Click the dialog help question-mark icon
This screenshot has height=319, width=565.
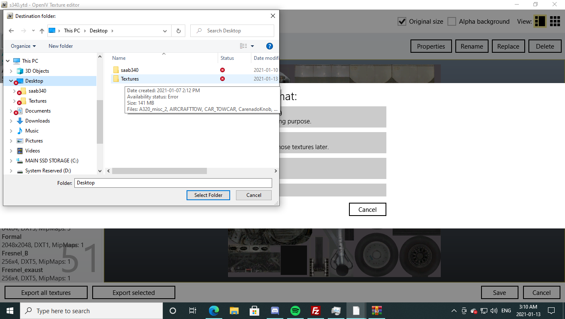(x=269, y=46)
